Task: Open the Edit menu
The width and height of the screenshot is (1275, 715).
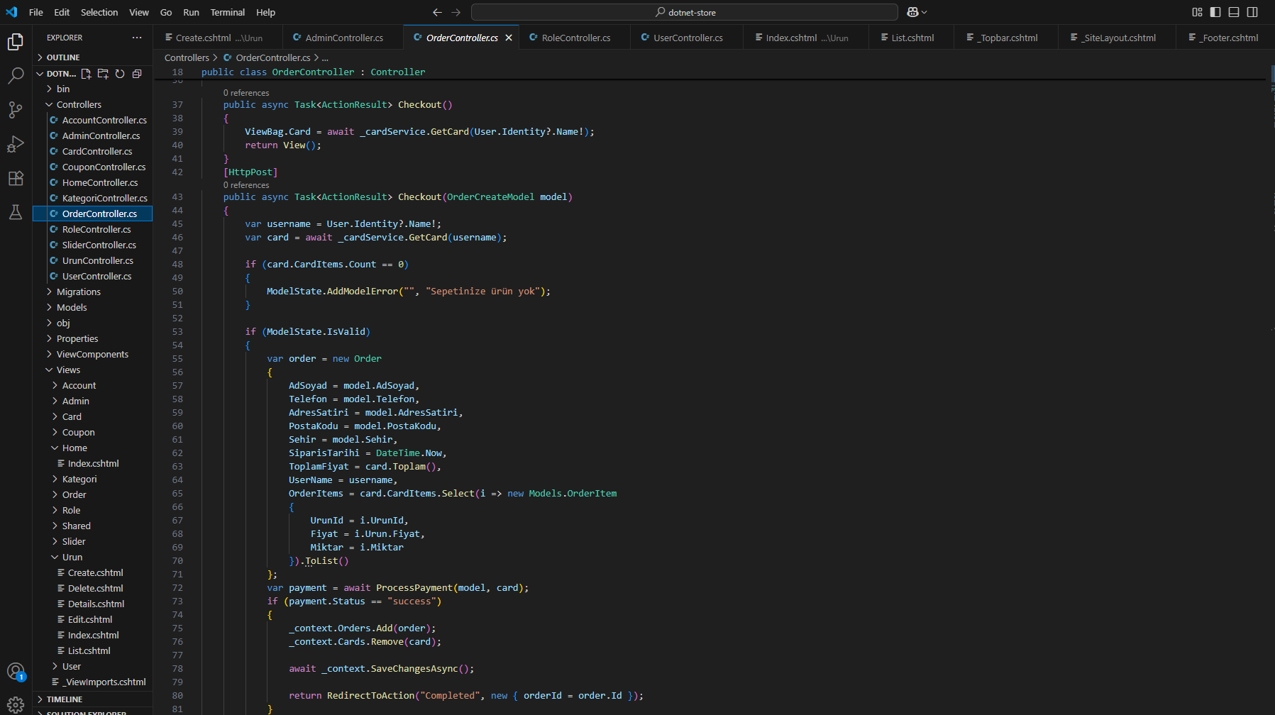Action: coord(62,12)
